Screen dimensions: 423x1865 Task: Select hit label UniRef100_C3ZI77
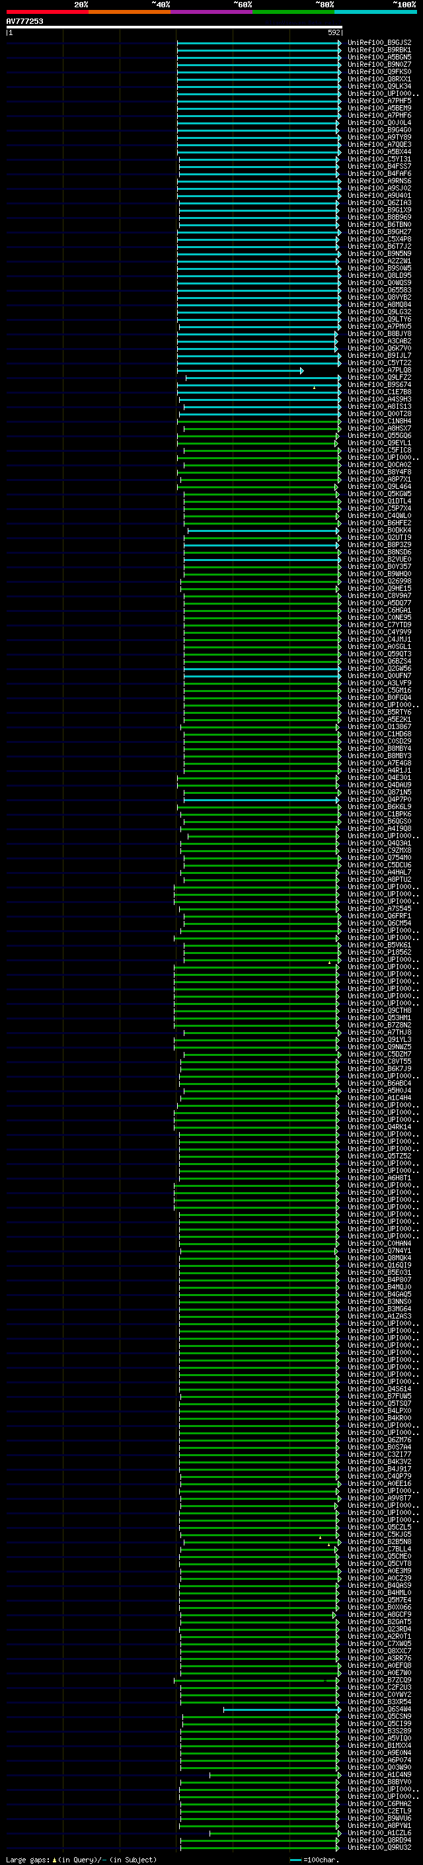pyautogui.click(x=379, y=1453)
